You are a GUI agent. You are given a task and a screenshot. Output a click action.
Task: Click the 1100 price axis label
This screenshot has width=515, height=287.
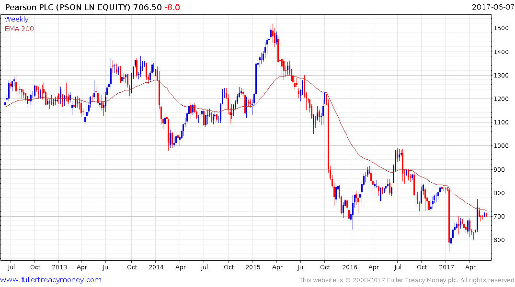pos(501,122)
